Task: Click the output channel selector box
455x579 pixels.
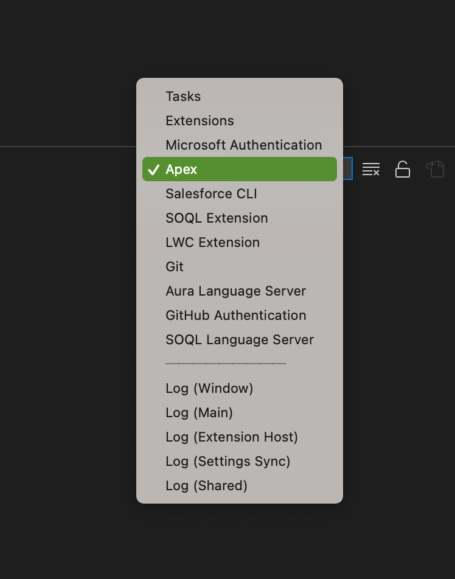Action: tap(347, 169)
